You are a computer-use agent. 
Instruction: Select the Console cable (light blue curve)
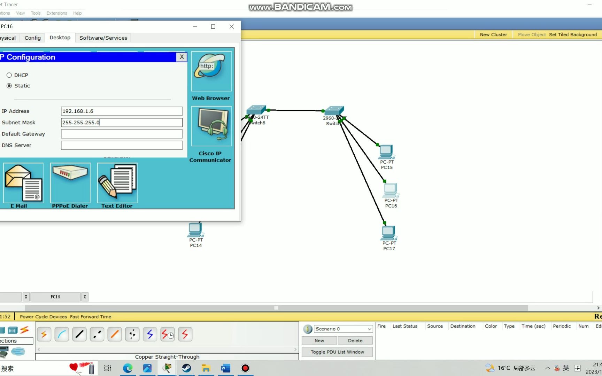point(62,334)
